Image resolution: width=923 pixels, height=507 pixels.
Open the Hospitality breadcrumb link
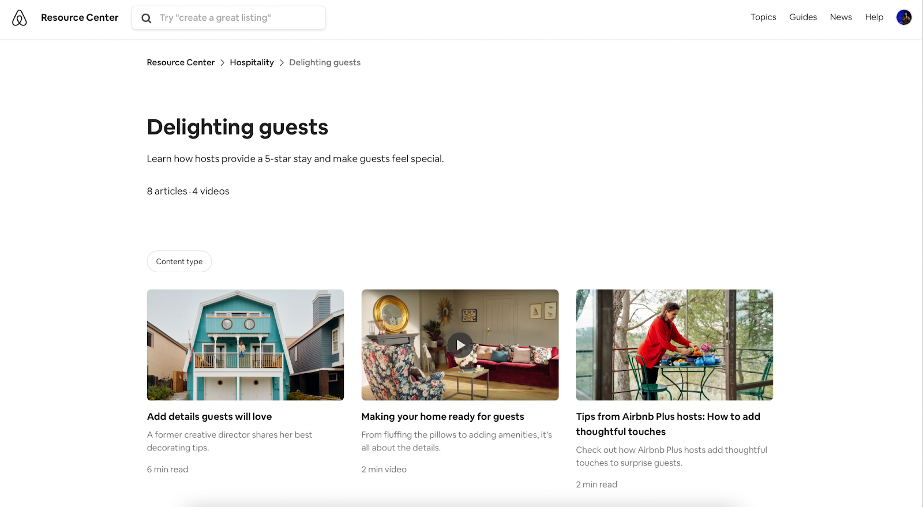point(252,62)
